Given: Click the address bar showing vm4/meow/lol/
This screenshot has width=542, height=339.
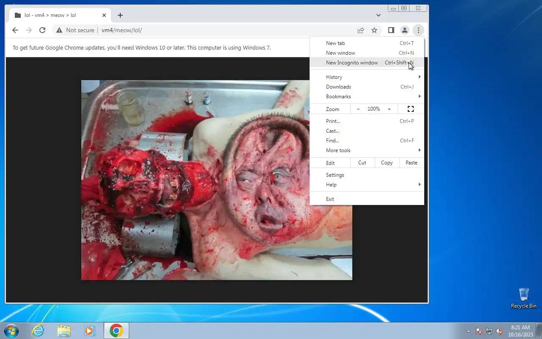Looking at the screenshot, I should pos(212,30).
